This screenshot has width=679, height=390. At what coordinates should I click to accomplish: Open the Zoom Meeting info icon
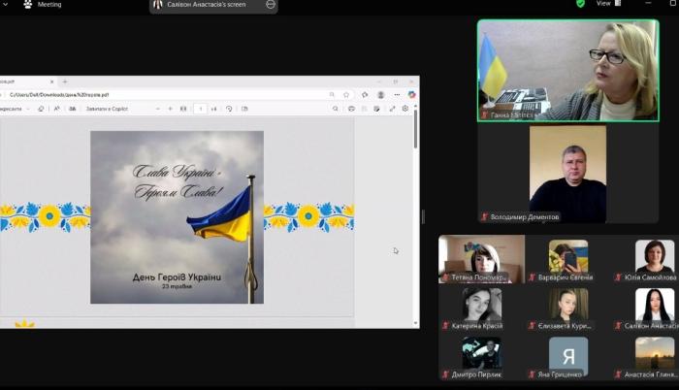click(x=28, y=4)
